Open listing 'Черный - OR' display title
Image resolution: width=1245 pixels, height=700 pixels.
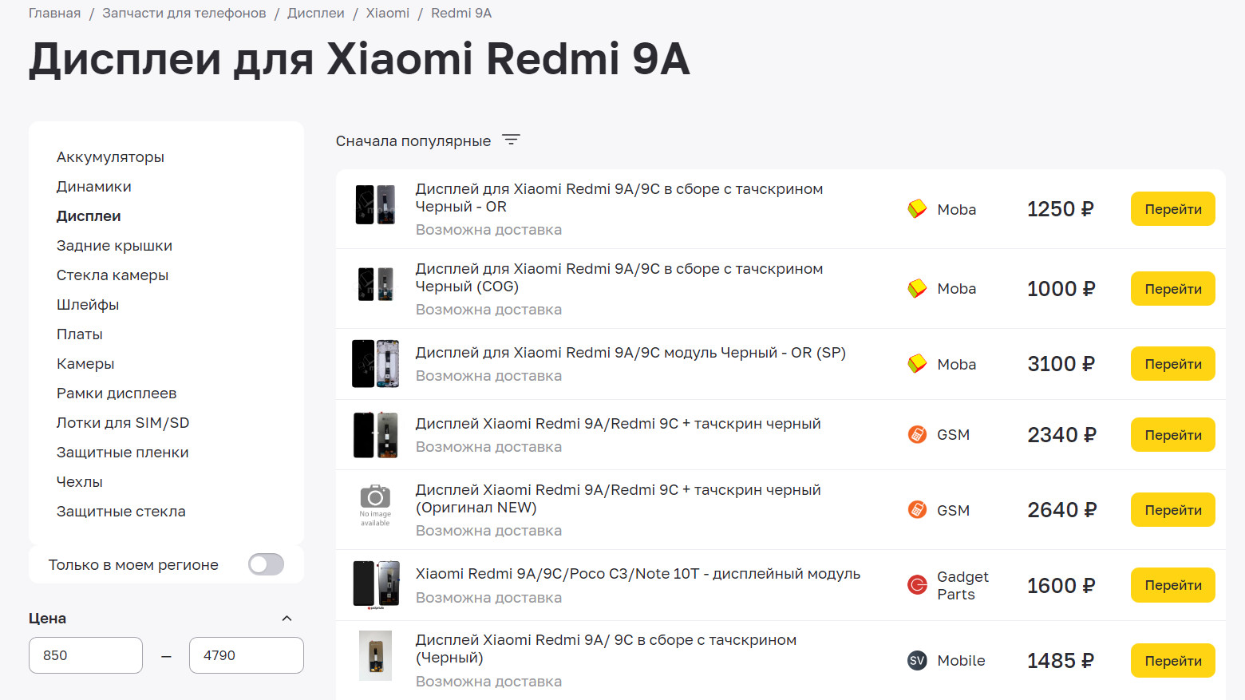click(x=619, y=198)
